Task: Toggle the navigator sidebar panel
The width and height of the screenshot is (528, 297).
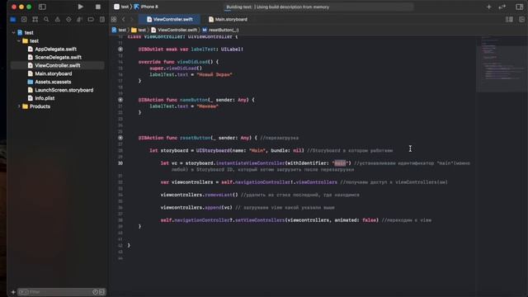Action: tap(42, 7)
